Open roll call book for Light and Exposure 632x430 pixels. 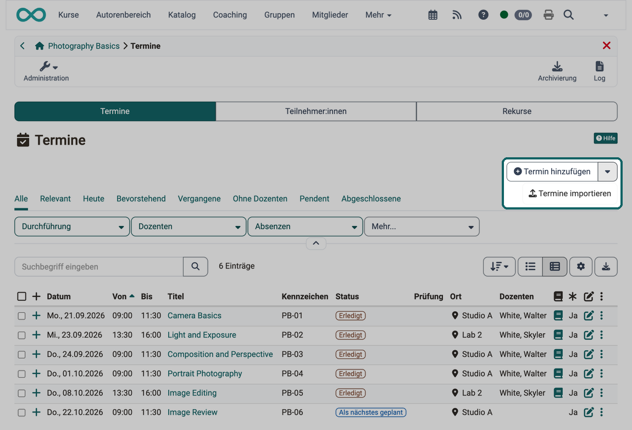point(558,335)
